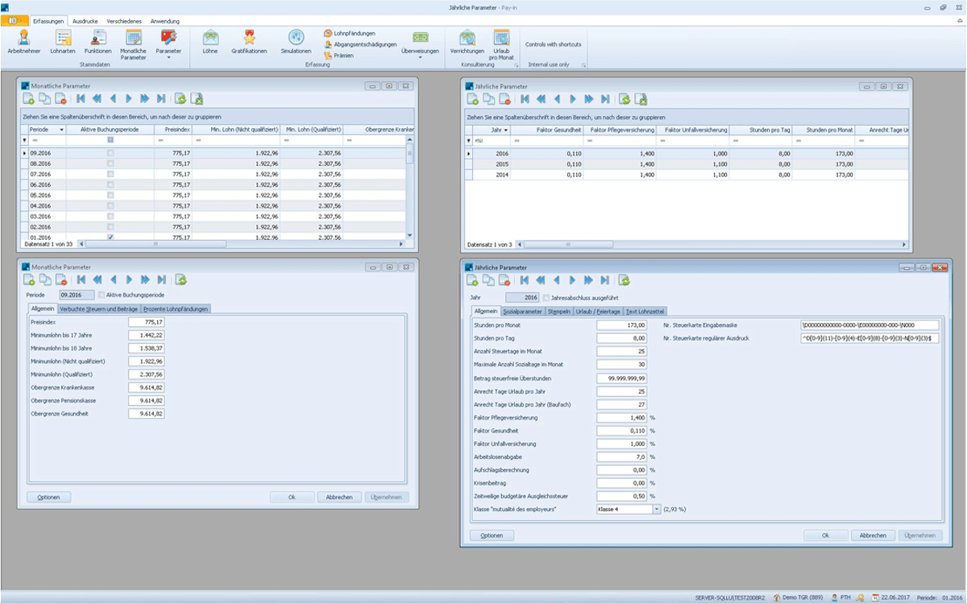Switch to the Sozialparameter tab
Viewport: 967px width, 603px height.
pos(522,311)
